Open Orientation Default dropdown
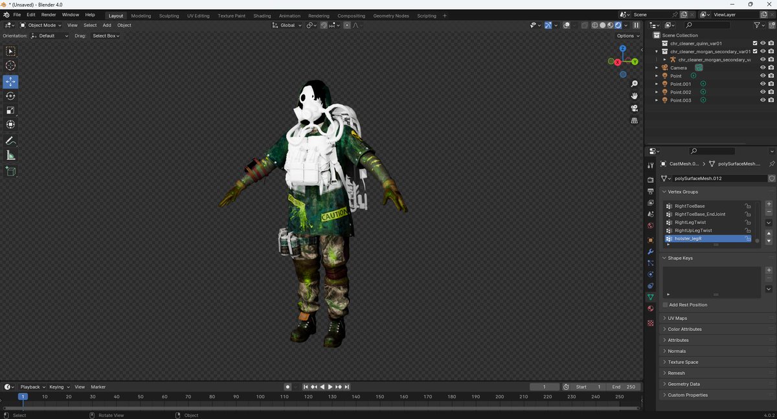Viewport: 777px width, 419px height. point(49,36)
